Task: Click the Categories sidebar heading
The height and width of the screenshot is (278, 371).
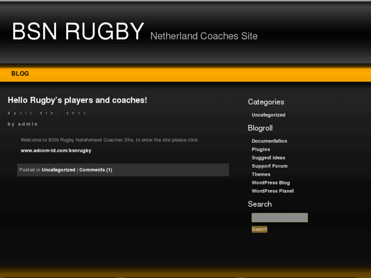Action: click(266, 102)
